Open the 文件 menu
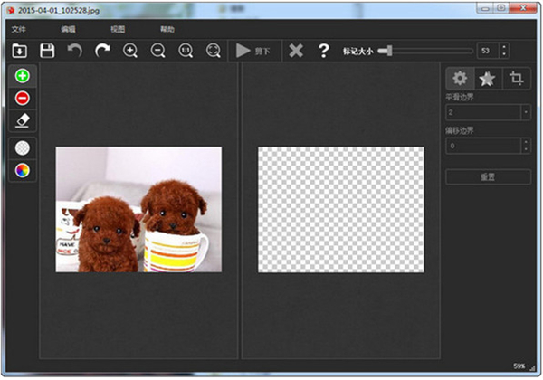 tap(19, 30)
